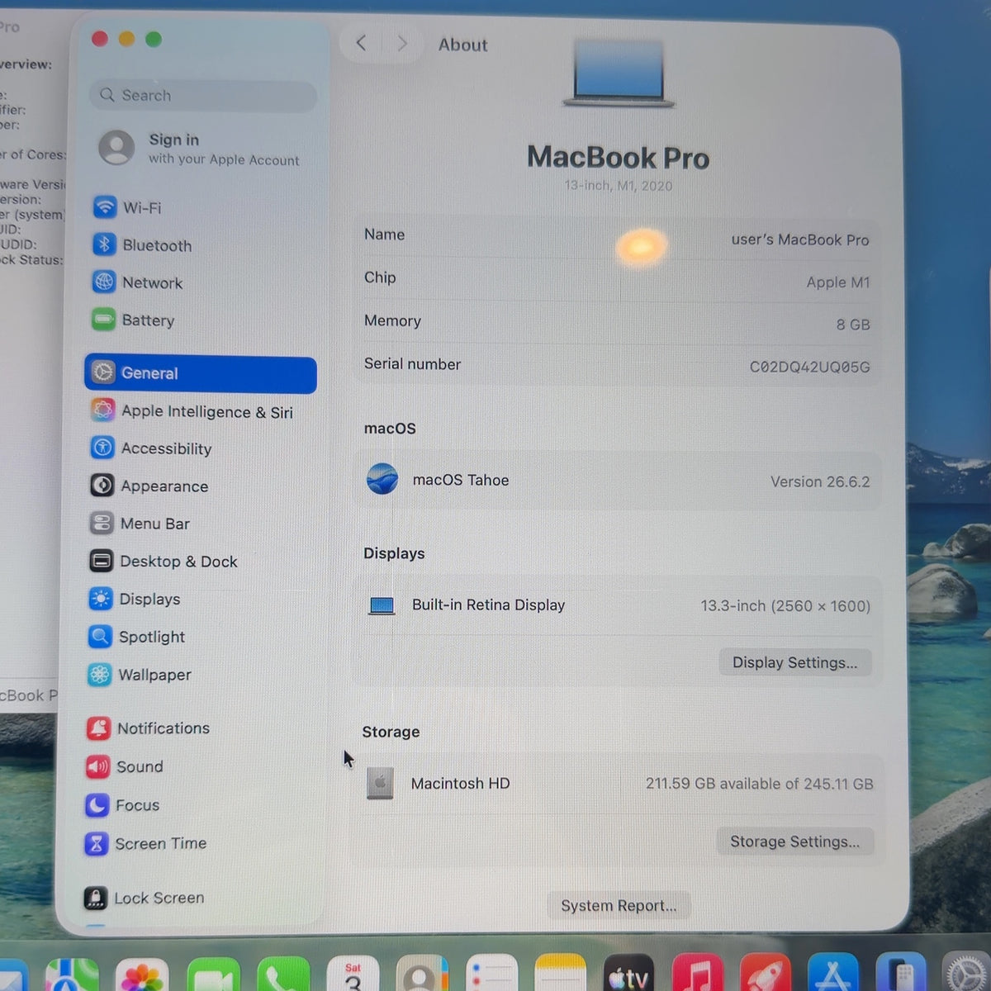
Task: Click the serial number C02DQ42UQ05G
Action: [x=810, y=367]
